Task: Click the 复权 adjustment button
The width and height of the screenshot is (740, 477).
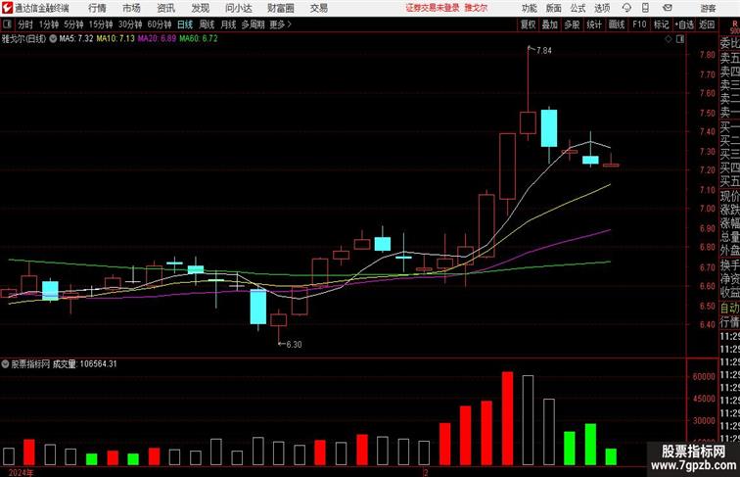Action: coord(529,24)
